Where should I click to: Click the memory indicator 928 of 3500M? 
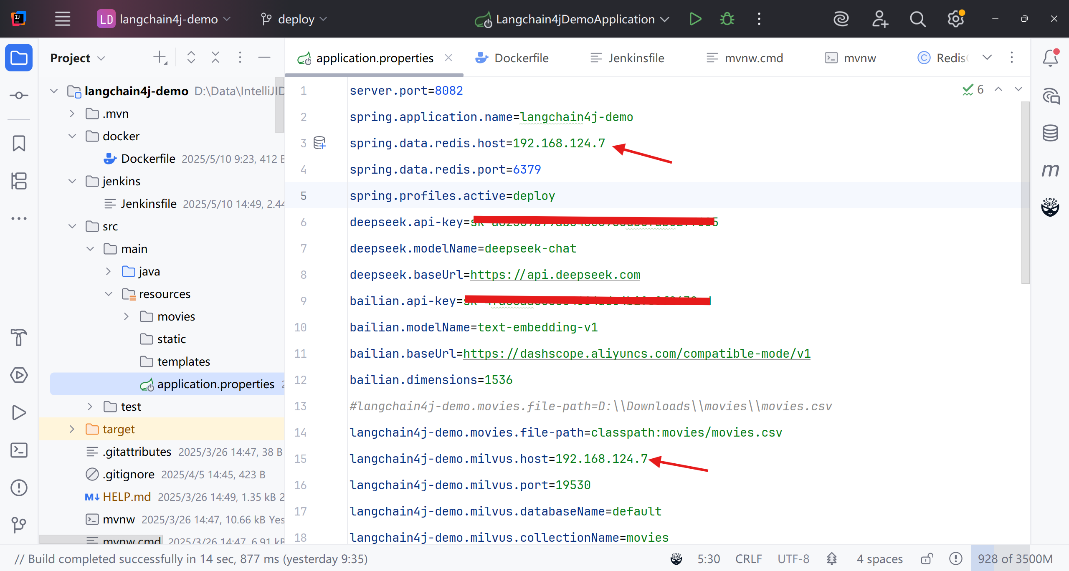[1015, 558]
